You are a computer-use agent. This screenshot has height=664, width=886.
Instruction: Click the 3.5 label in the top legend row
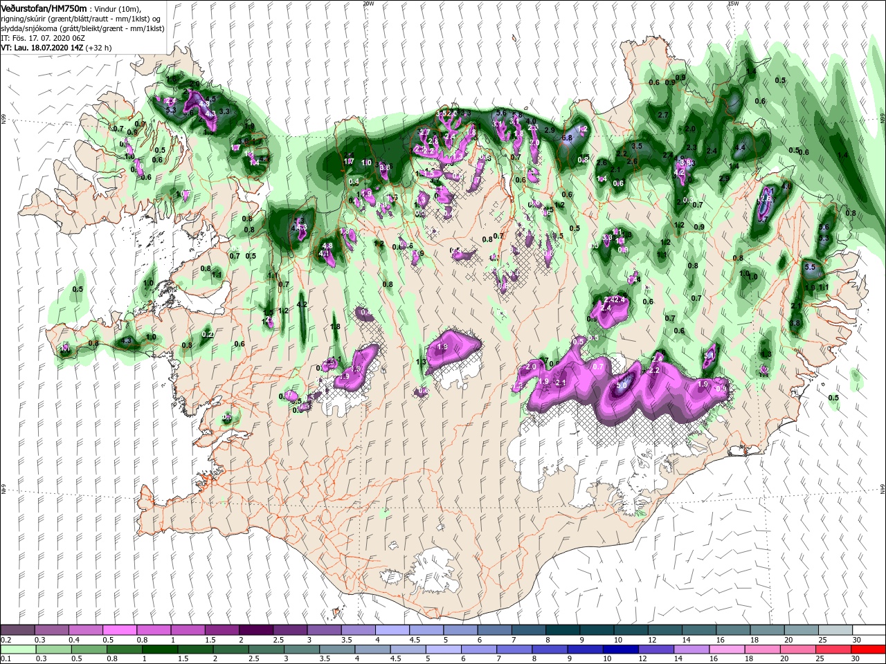point(346,640)
